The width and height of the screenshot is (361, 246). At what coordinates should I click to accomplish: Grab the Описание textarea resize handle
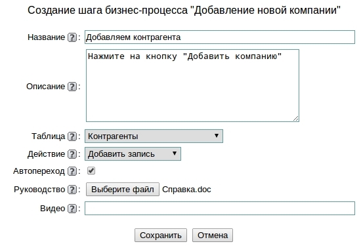coord(296,119)
